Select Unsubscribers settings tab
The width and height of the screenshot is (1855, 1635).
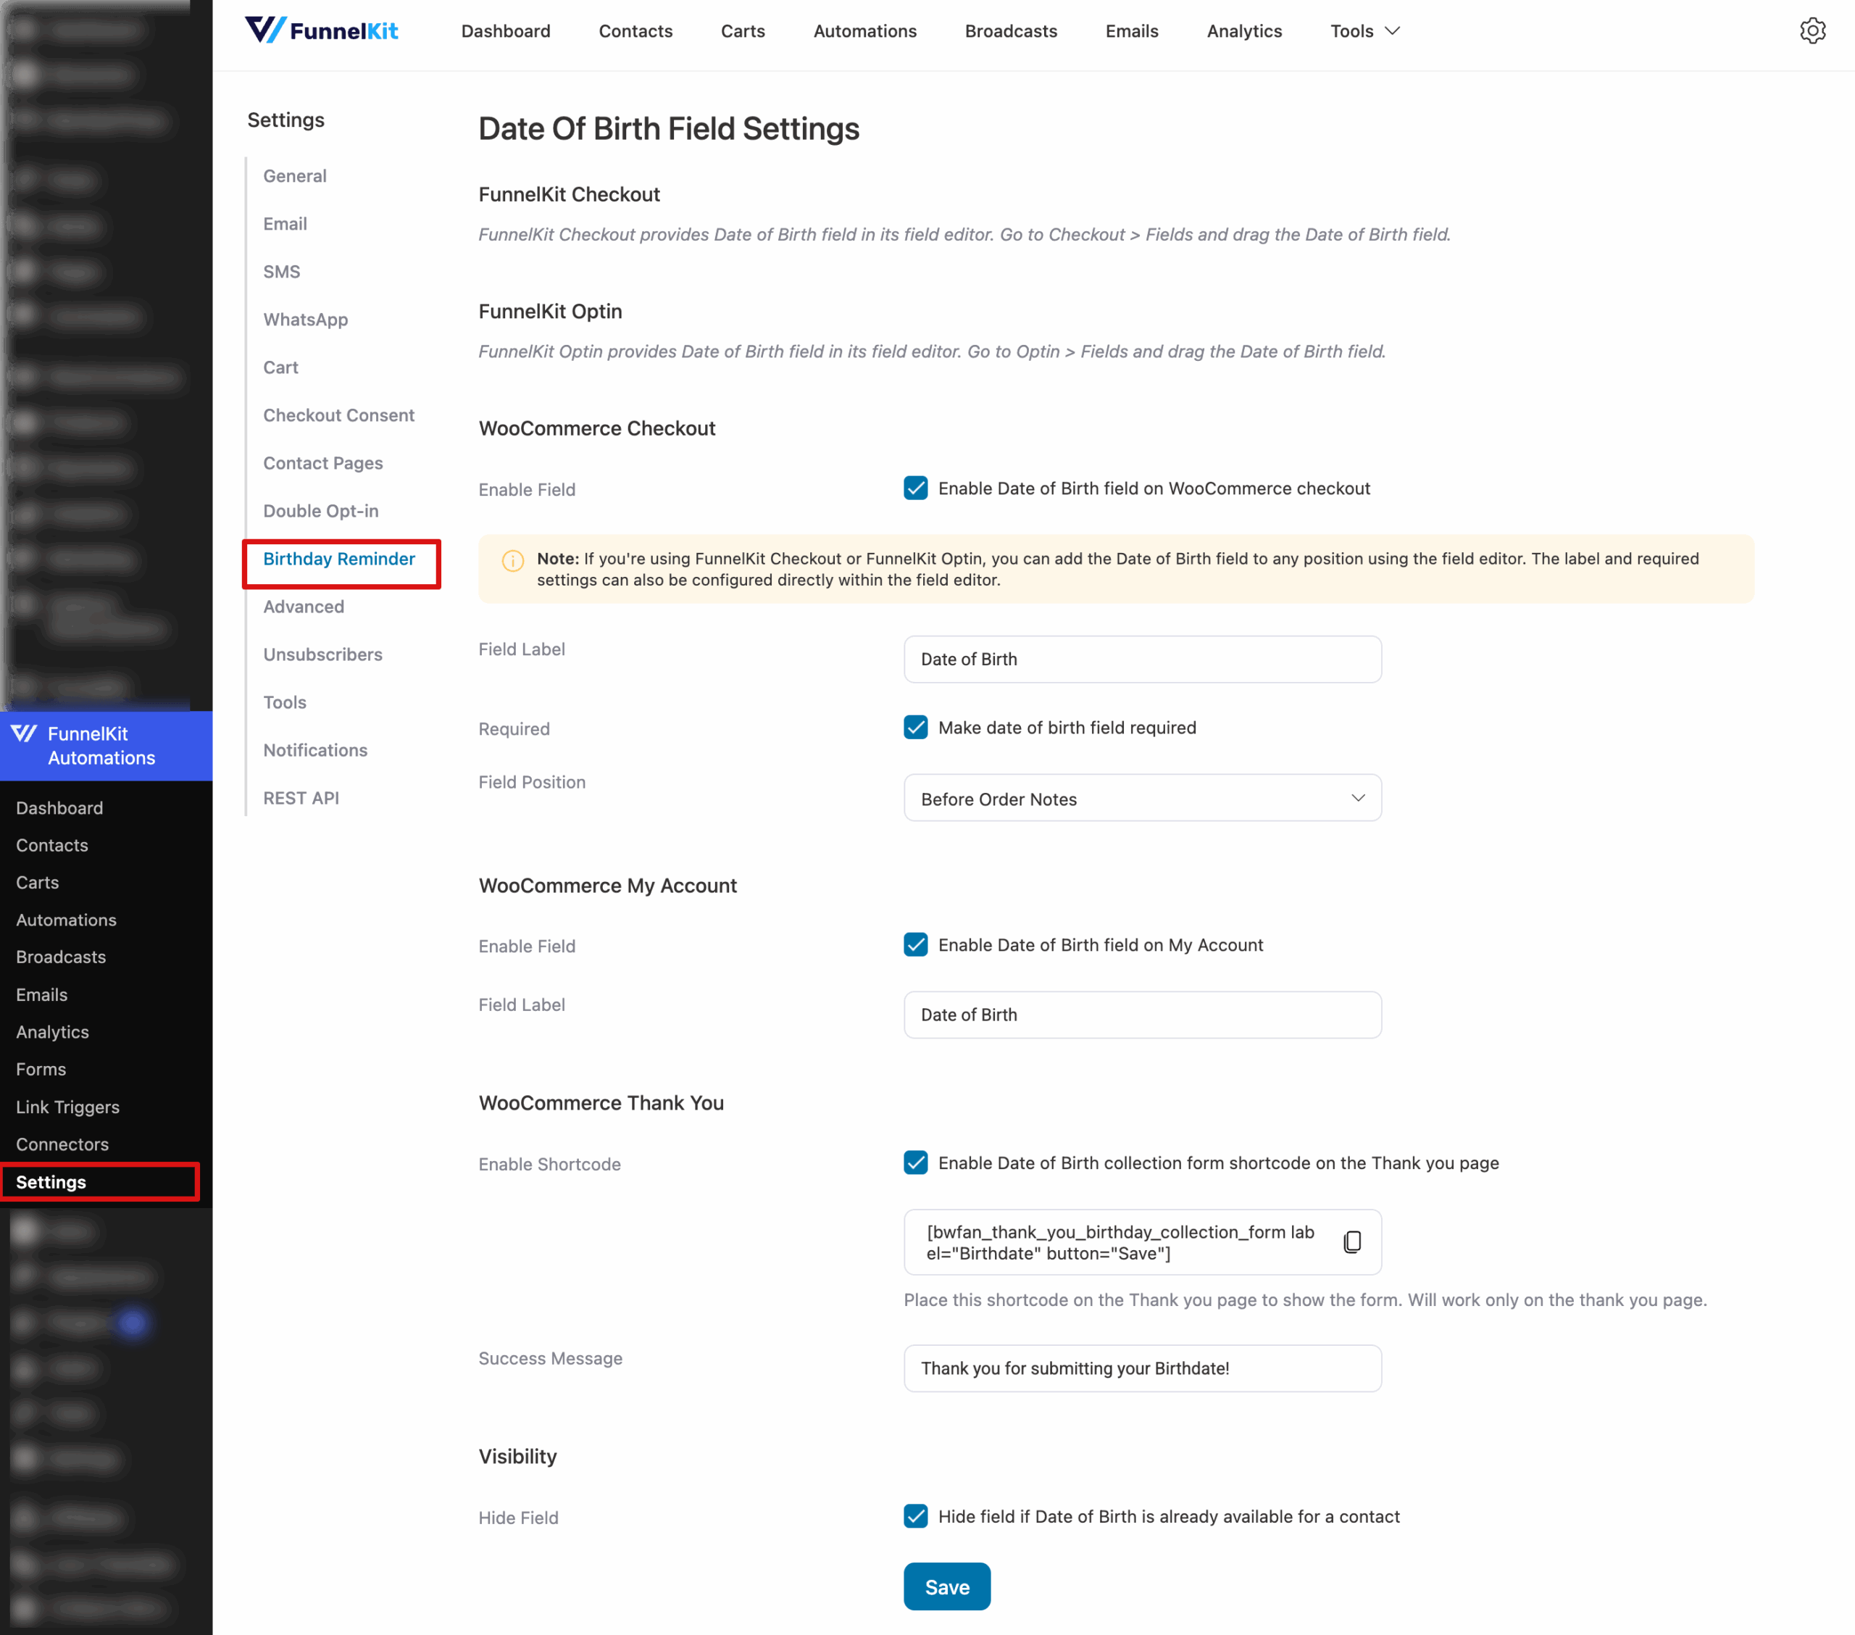323,654
